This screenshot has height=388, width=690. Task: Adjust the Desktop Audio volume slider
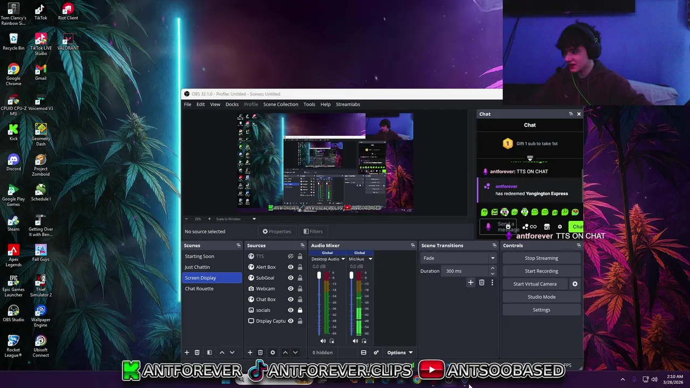tap(319, 276)
